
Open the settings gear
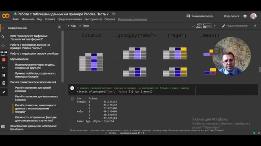coord(245,16)
